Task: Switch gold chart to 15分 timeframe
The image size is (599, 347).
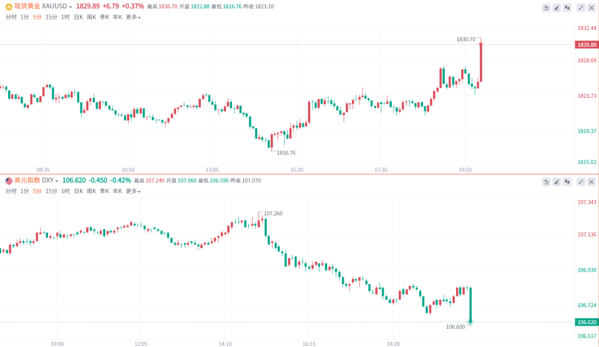Action: (x=51, y=17)
